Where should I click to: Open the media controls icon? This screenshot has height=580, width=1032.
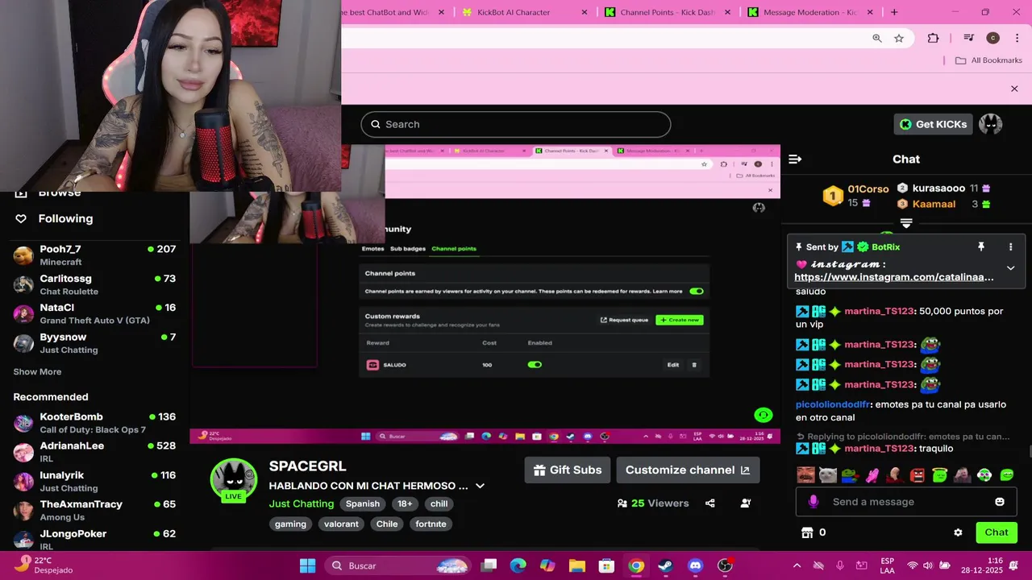pos(969,38)
